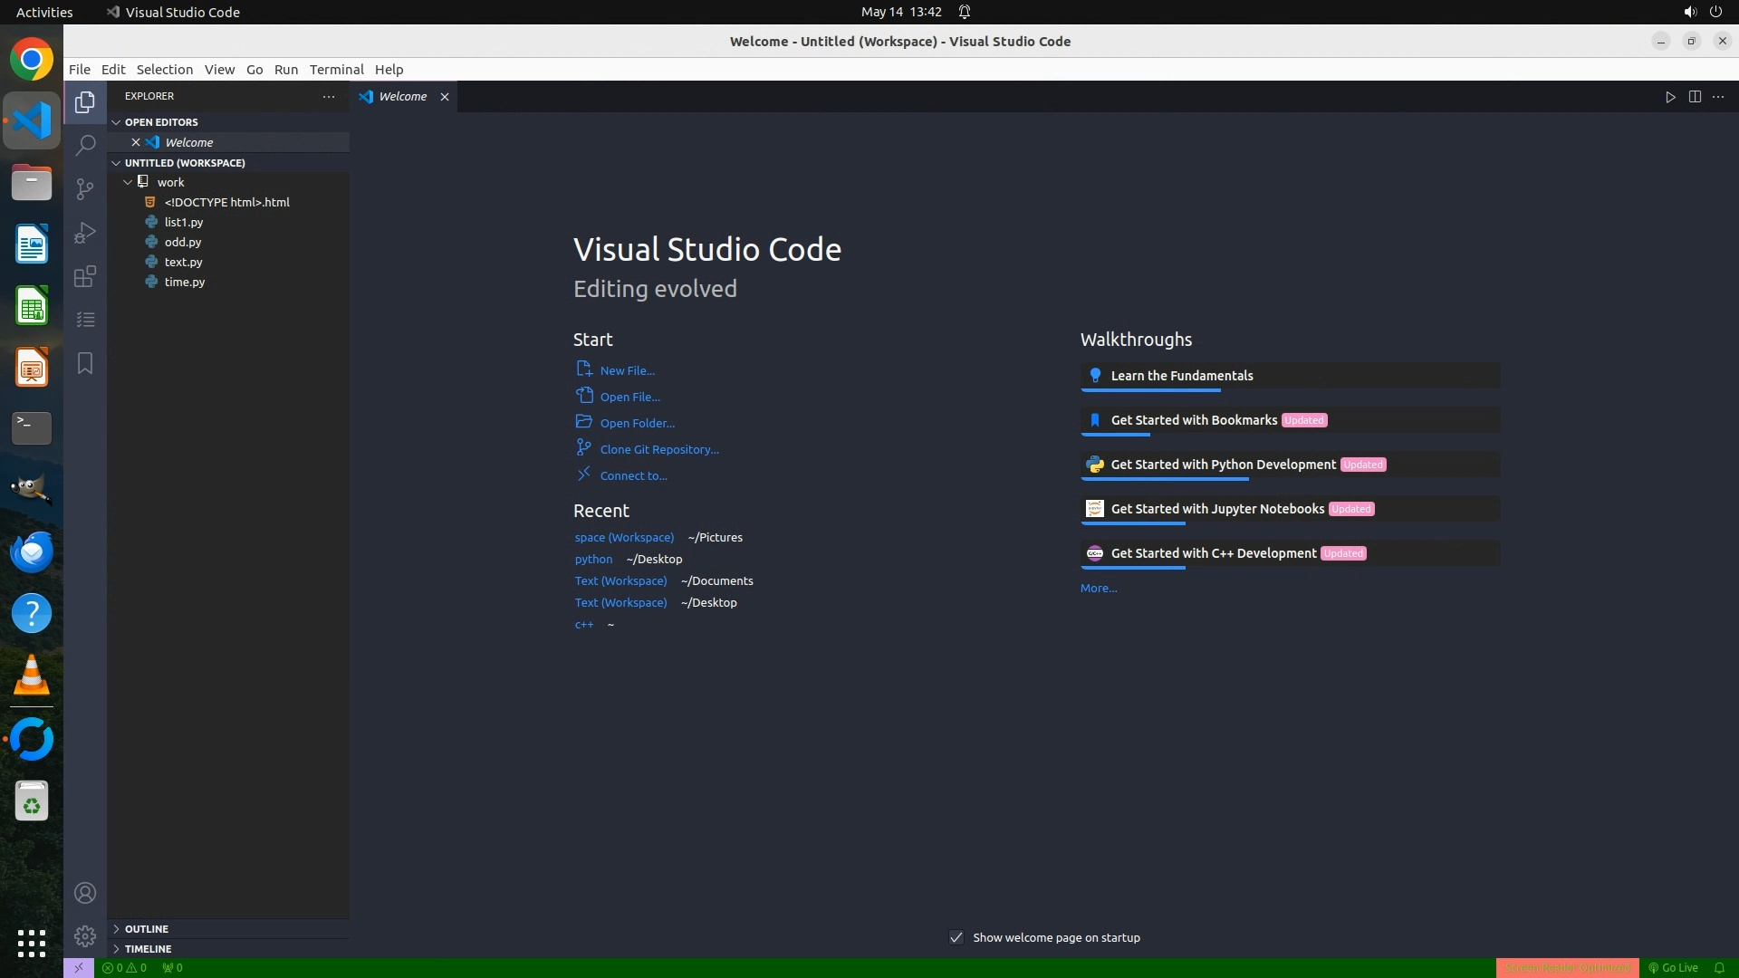Click the Clone Git Repository link
The height and width of the screenshot is (978, 1739).
(658, 449)
